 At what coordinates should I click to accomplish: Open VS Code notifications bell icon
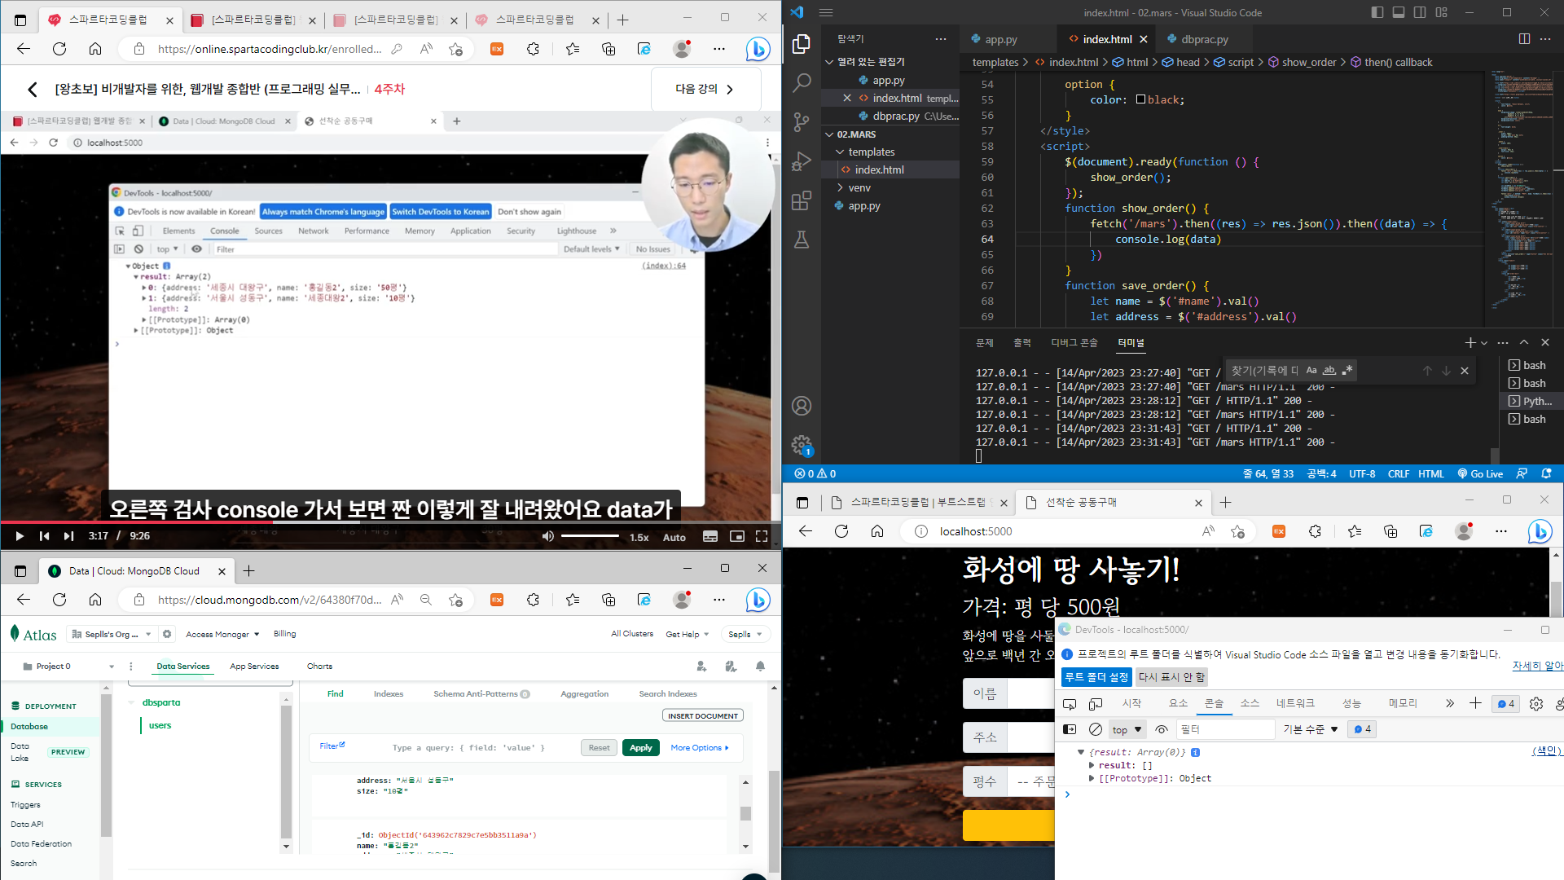point(1546,473)
